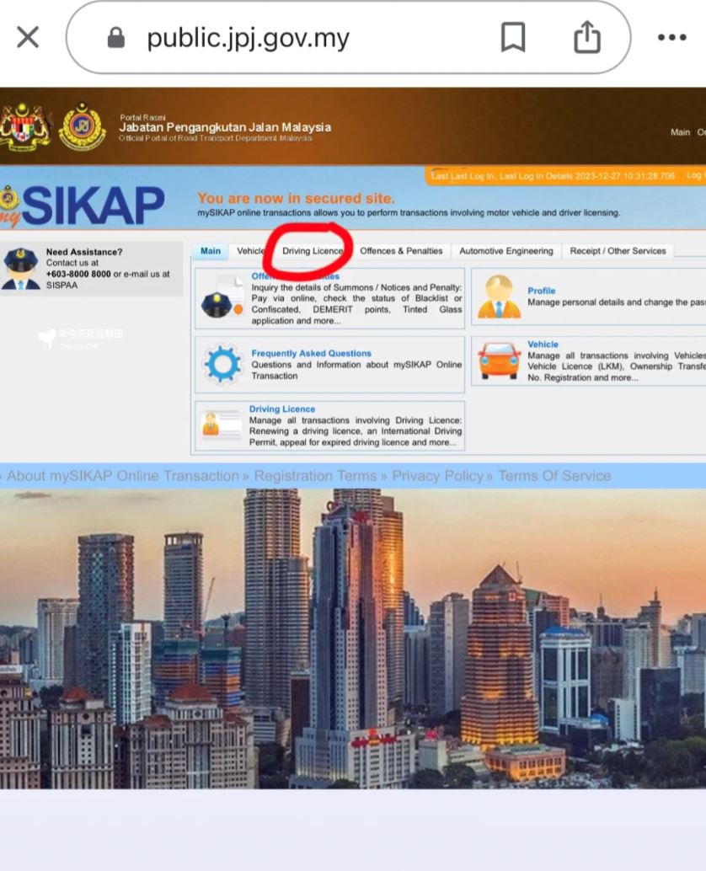Open the Privacy Policy link
The width and height of the screenshot is (706, 871).
tap(437, 475)
